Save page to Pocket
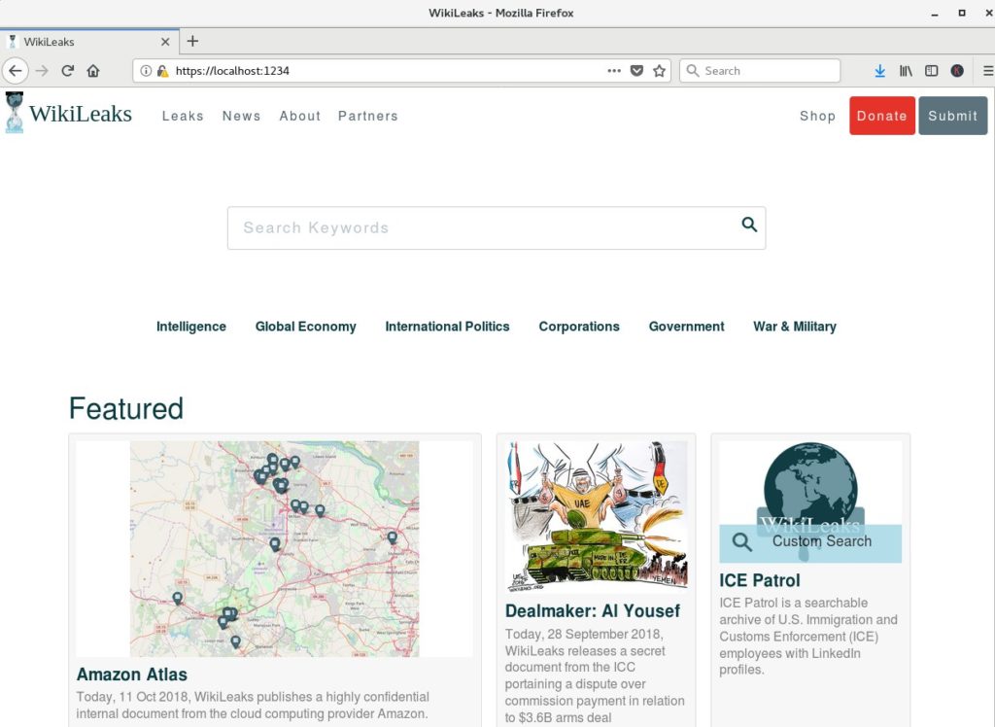Viewport: 995px width, 727px height. 637,71
